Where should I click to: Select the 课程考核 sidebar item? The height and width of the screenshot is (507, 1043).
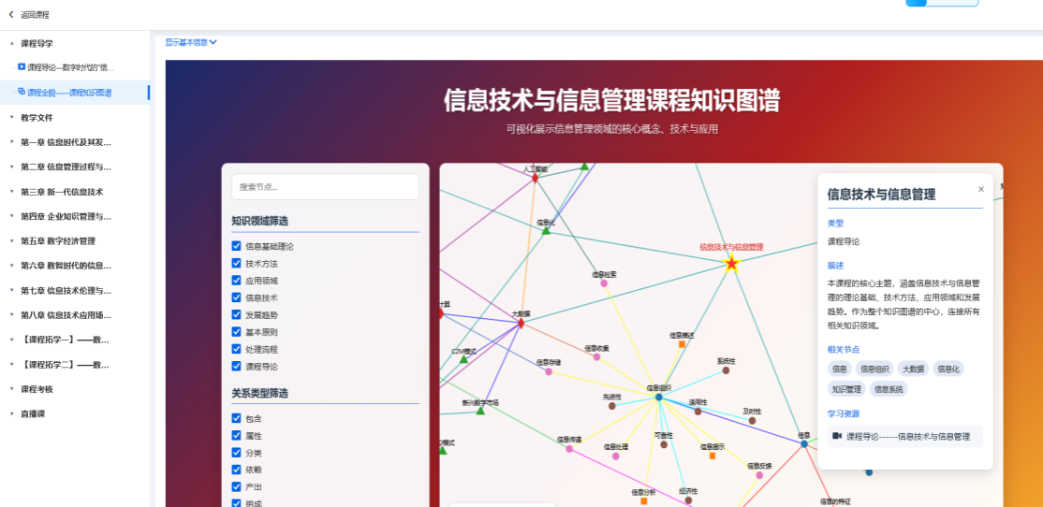37,389
